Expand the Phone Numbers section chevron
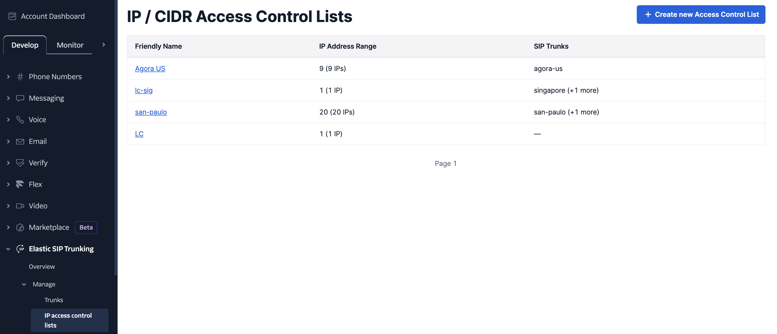 click(x=8, y=76)
